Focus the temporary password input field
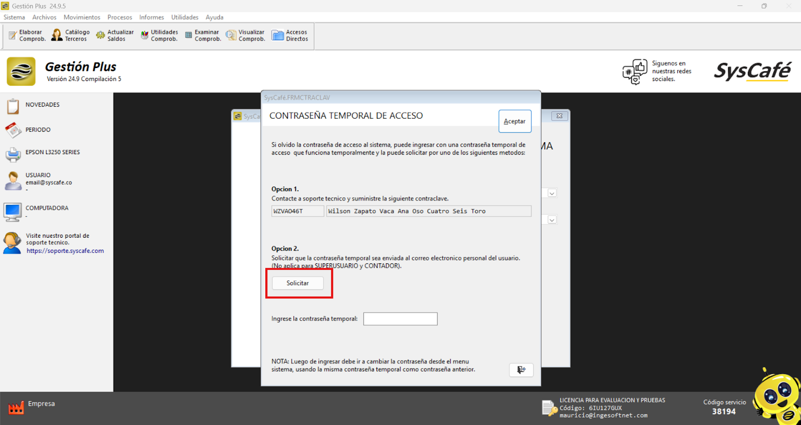This screenshot has height=425, width=801. point(400,319)
